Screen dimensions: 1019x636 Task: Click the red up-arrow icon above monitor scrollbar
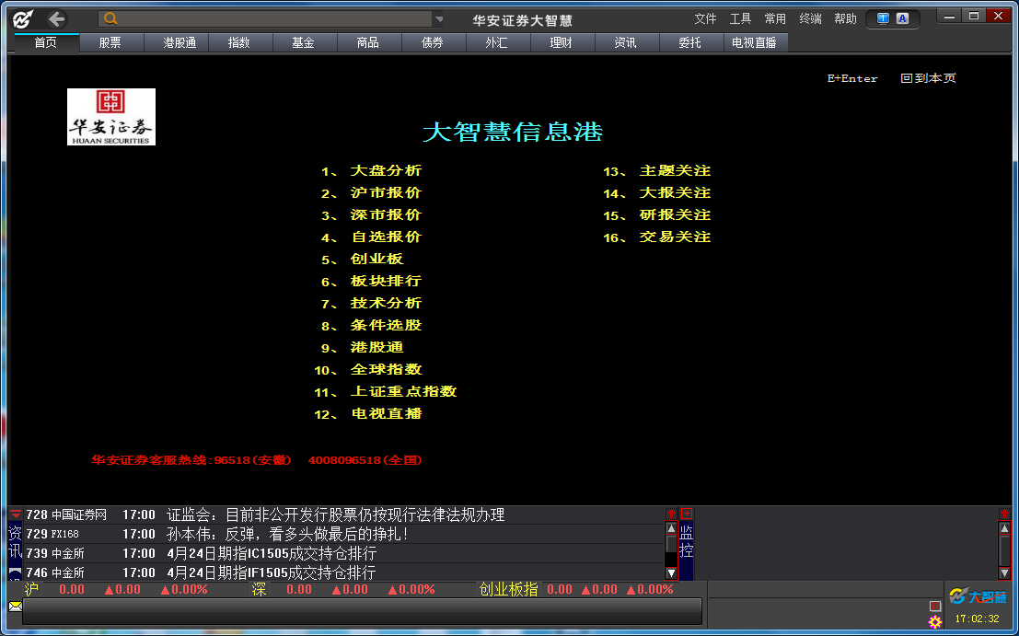coord(1004,514)
